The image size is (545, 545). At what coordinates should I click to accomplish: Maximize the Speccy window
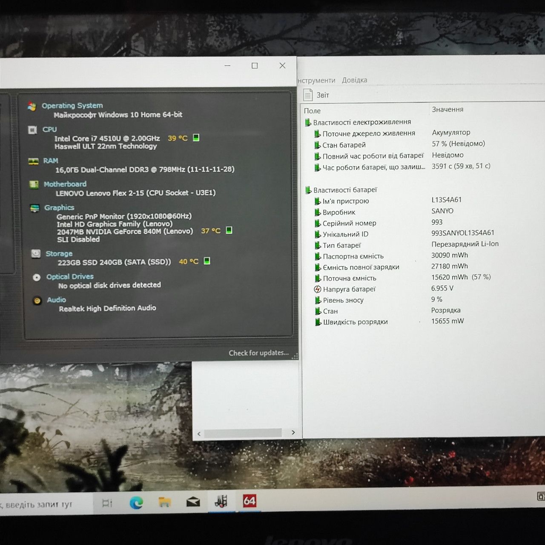255,66
